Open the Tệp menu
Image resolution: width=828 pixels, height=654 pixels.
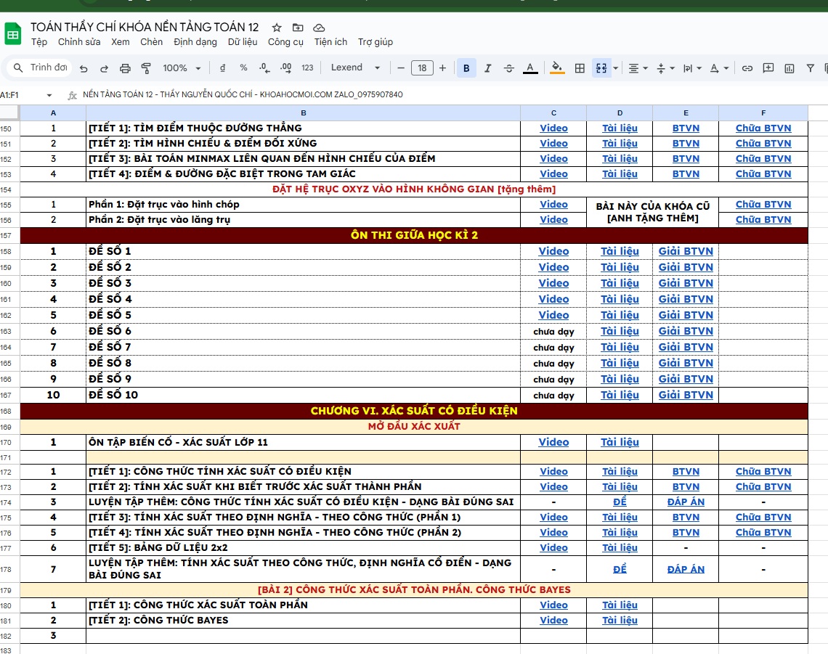[x=39, y=41]
